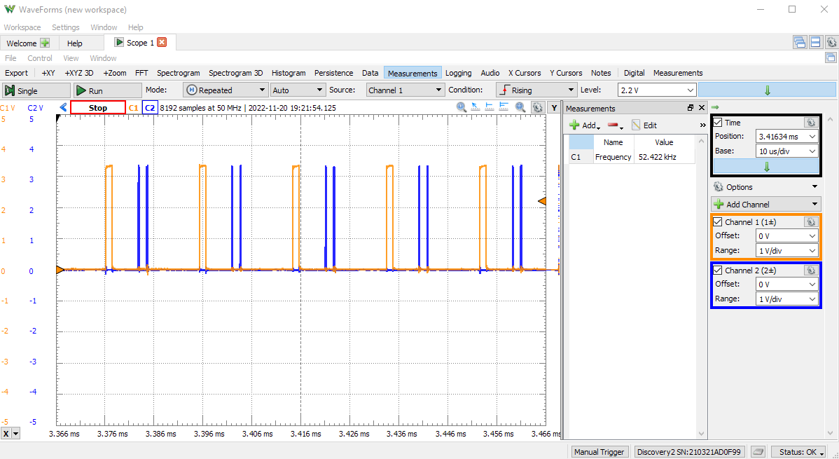Click the Y axis button
839x459 pixels.
tap(554, 108)
